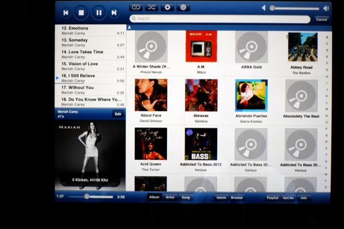This screenshot has width=344, height=229.
Task: Click the artist name Procol Harum
Action: 151,72
